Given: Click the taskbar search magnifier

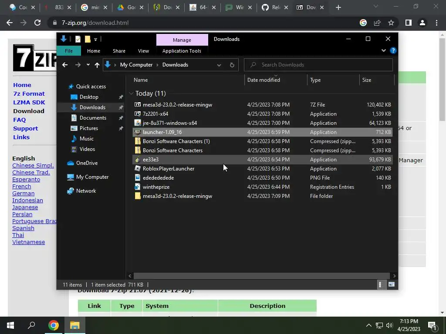Looking at the screenshot, I should coord(31,325).
